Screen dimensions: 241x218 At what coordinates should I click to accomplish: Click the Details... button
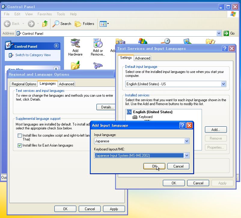click(106, 107)
